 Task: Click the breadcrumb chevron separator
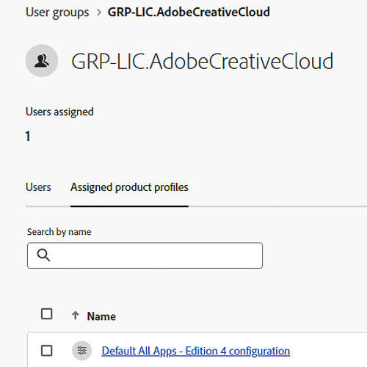point(99,12)
